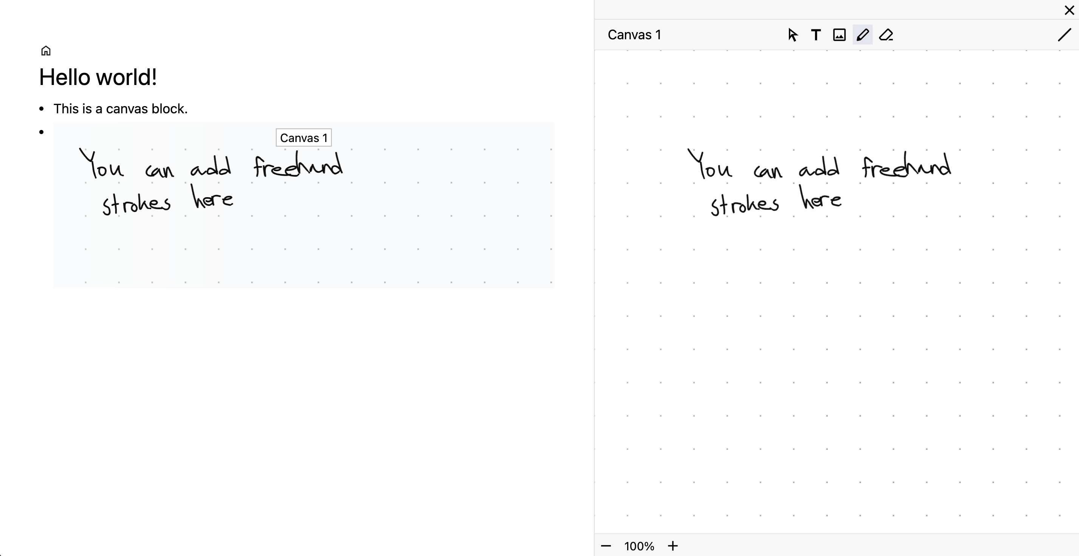Activate the pen drawing tool

point(863,35)
